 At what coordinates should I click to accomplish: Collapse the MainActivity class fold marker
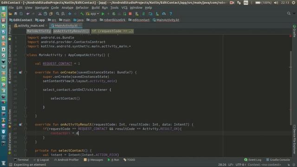26,55
